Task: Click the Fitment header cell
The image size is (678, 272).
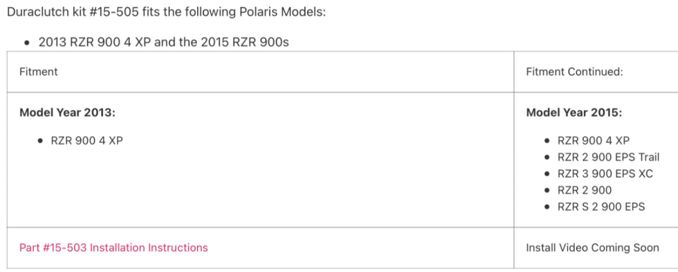Action: coord(38,72)
